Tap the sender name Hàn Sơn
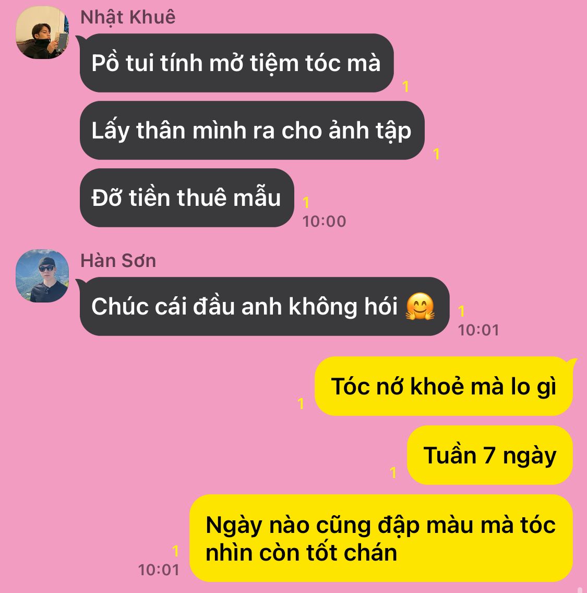Screen dimensions: 587x593 point(118,261)
